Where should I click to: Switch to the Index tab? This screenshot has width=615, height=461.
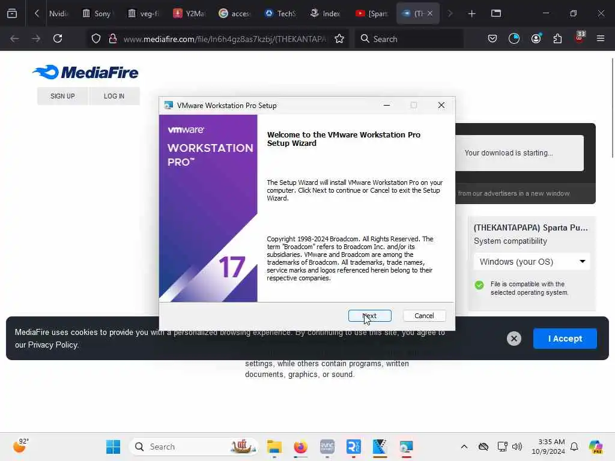[x=326, y=13]
